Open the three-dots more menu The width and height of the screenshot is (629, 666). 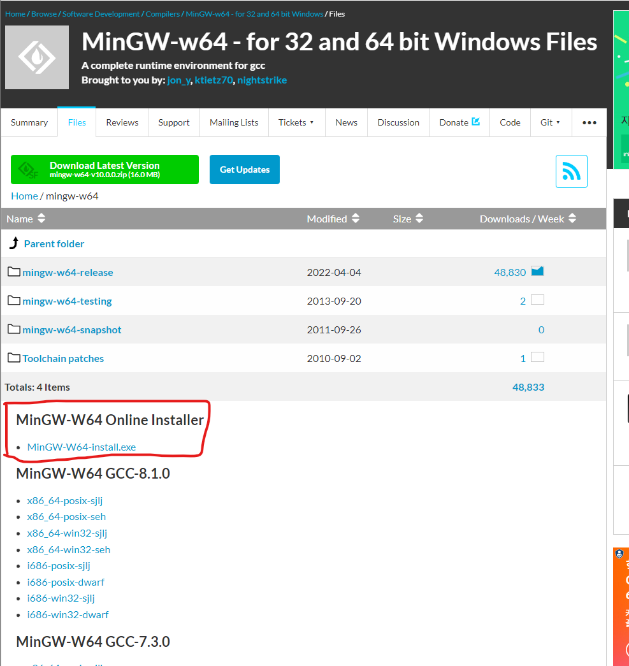tap(589, 122)
